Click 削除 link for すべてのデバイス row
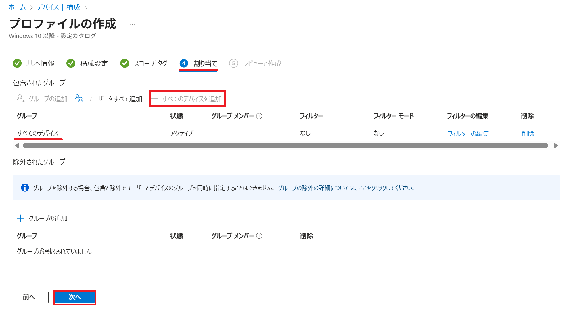 [x=528, y=134]
